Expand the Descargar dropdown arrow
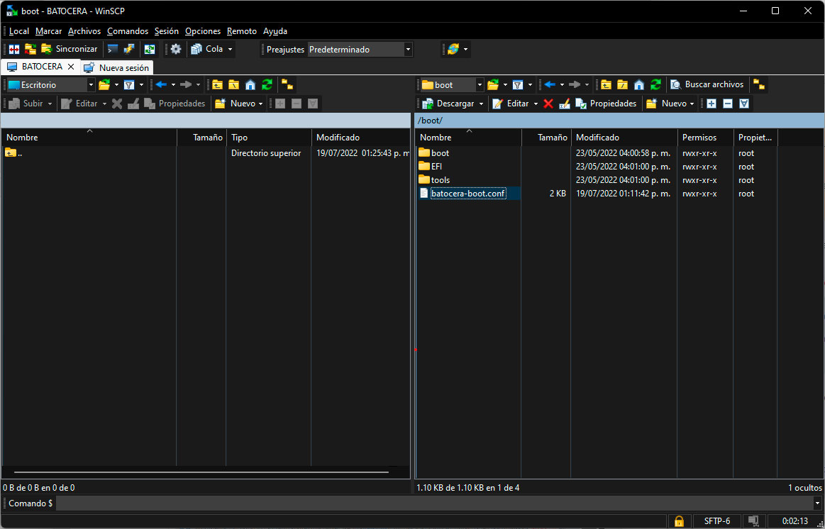This screenshot has width=825, height=529. point(481,104)
